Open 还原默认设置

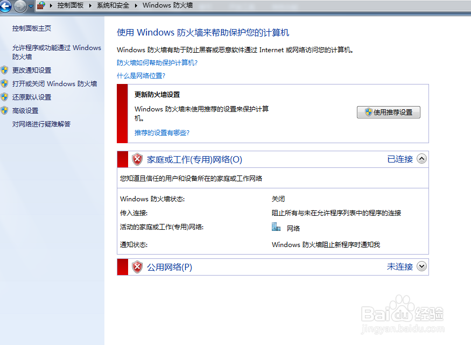tap(32, 97)
